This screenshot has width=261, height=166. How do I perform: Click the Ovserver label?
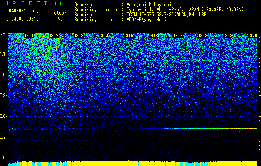(84, 5)
